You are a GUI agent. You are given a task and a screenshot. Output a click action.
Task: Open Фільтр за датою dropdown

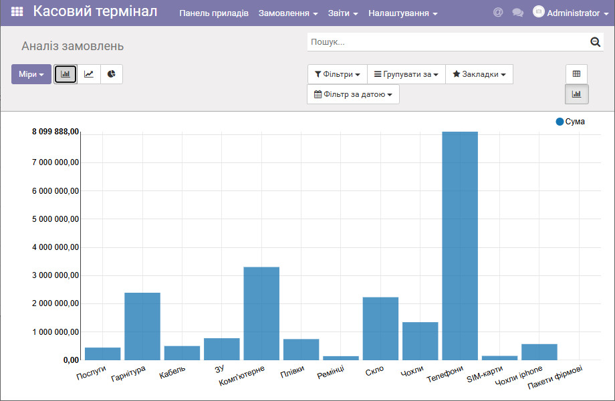click(x=353, y=94)
